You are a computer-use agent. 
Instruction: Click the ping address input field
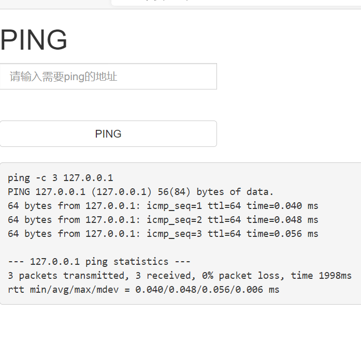tap(108, 77)
